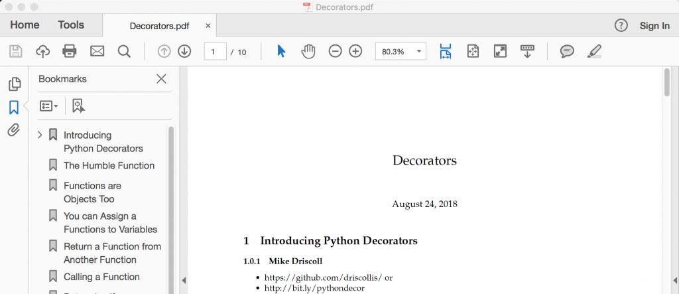The image size is (679, 294).
Task: Select the Hand pan tool
Action: 308,51
